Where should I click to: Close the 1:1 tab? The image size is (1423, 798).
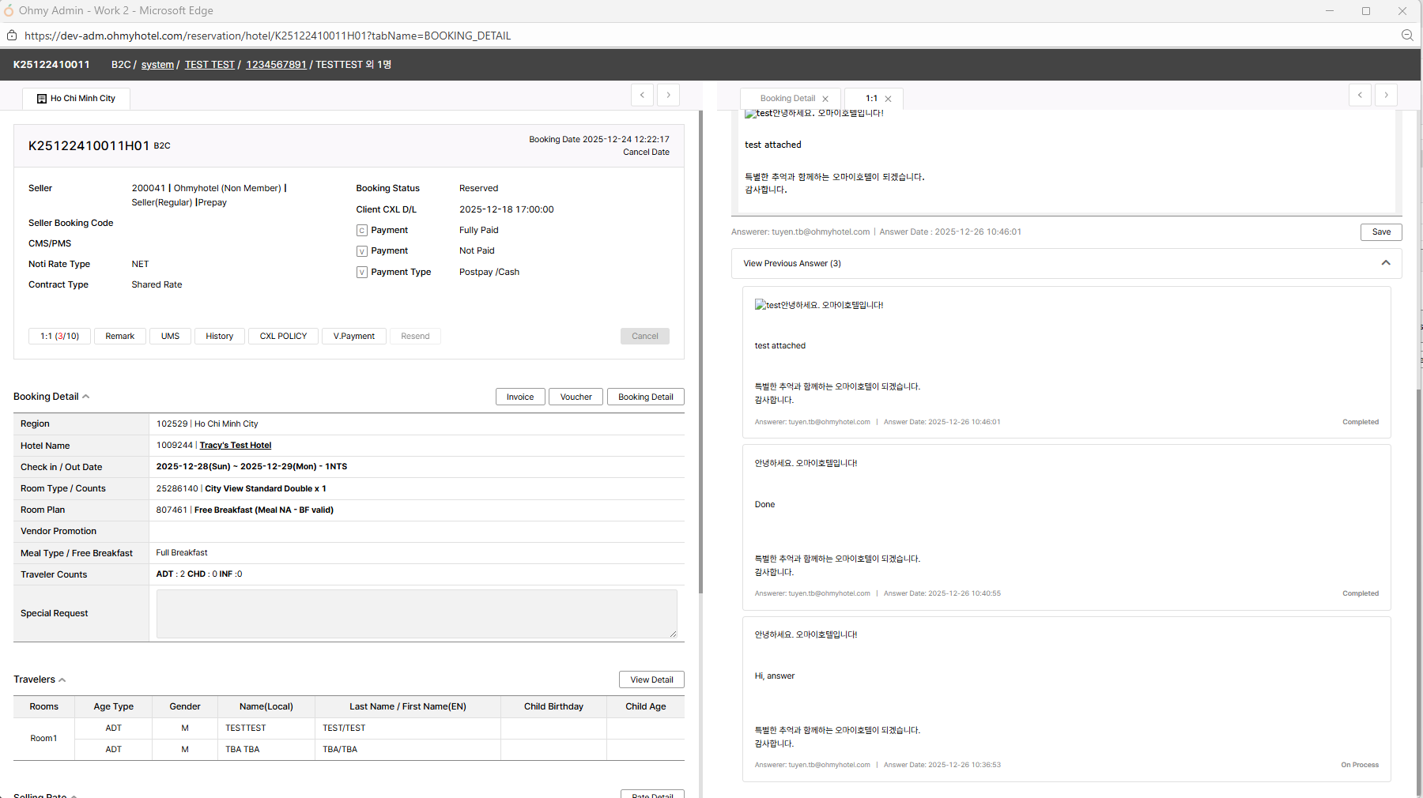(x=888, y=99)
